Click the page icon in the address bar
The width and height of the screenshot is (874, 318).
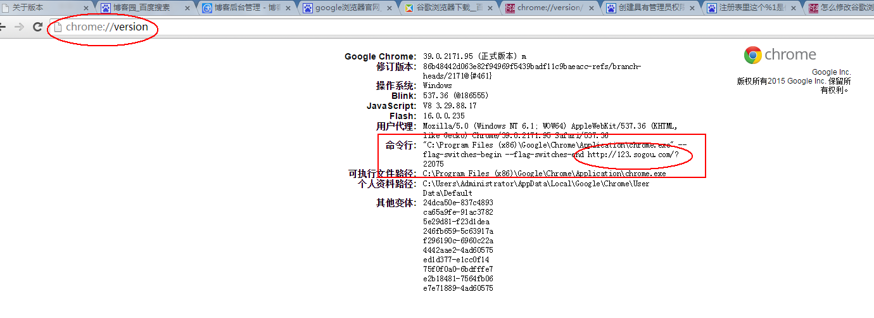[x=58, y=27]
